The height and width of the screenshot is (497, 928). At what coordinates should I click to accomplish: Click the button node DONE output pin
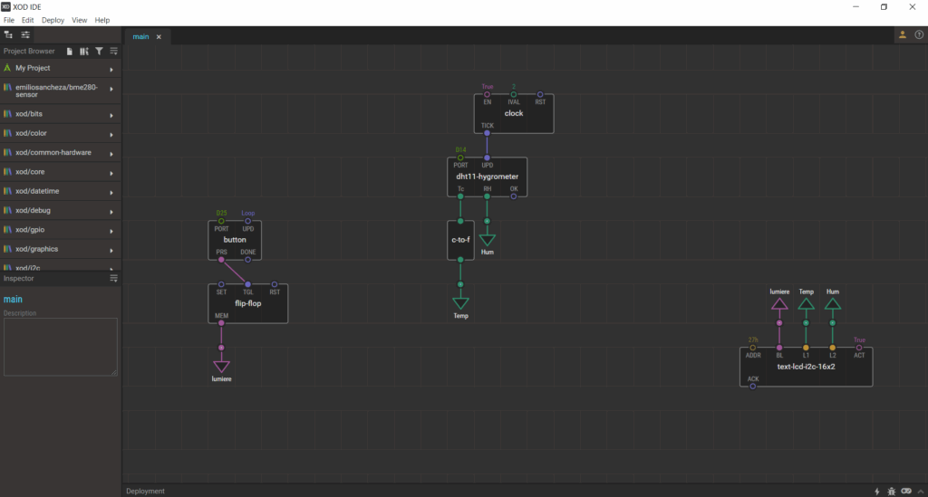click(x=248, y=260)
